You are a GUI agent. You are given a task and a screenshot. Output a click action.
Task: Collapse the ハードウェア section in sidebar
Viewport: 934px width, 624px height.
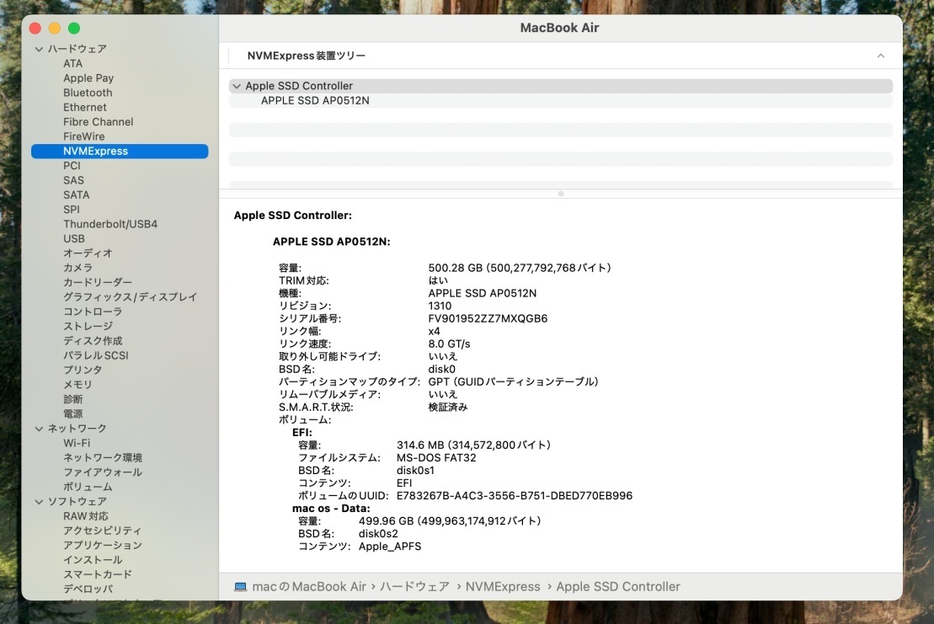coord(39,49)
